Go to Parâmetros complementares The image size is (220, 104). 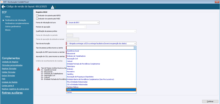click(17, 23)
